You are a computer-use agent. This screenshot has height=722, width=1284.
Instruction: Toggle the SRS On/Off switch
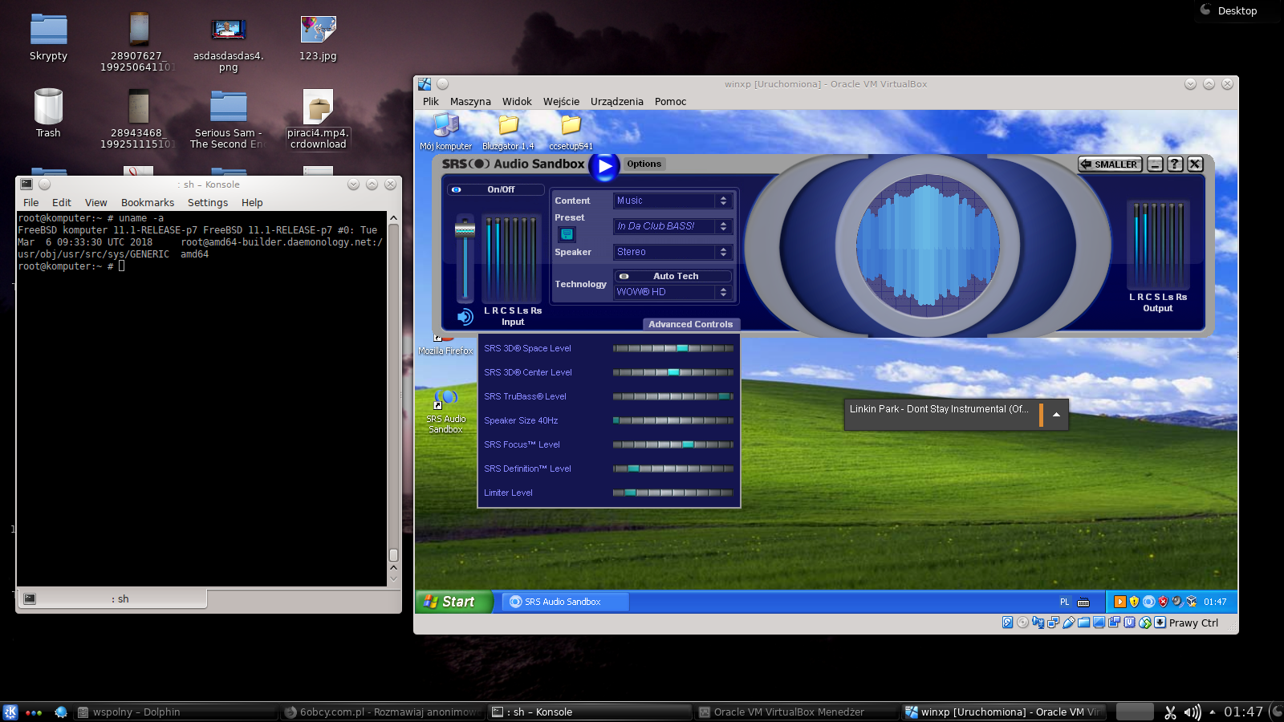click(496, 189)
